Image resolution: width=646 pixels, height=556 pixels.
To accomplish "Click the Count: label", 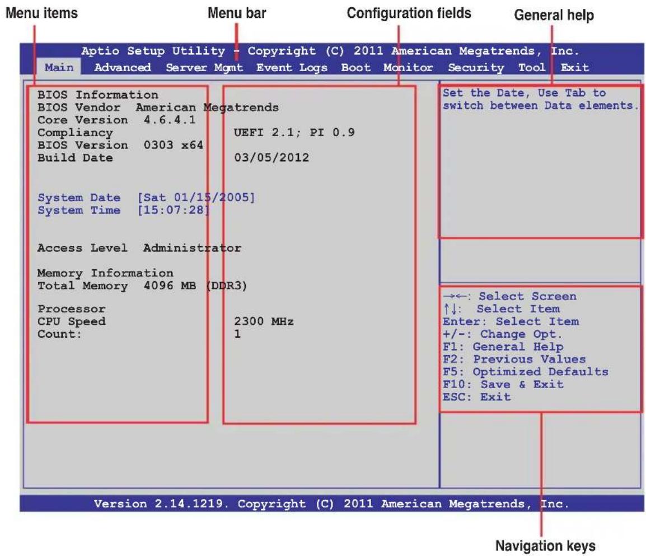I will click(60, 334).
